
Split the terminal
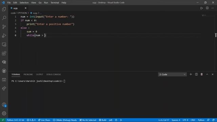(196, 75)
